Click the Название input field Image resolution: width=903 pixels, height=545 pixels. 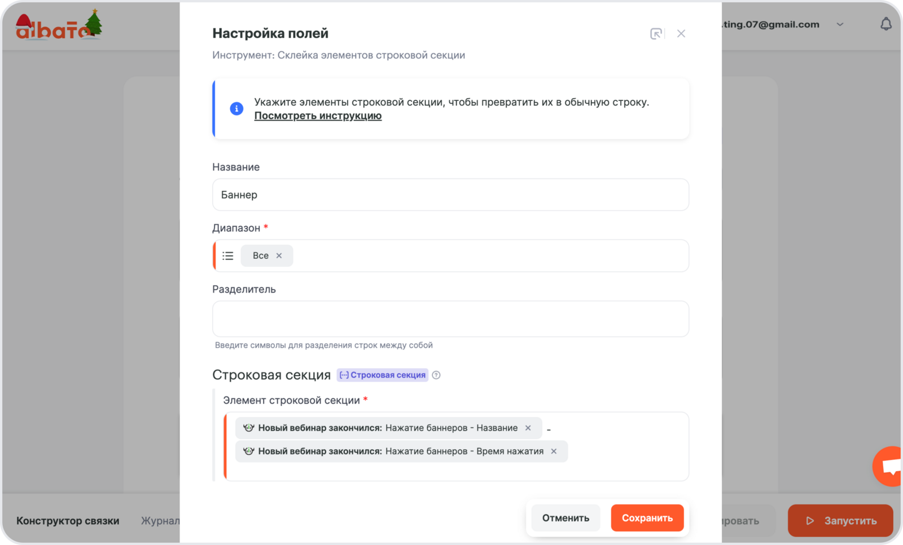pos(450,195)
